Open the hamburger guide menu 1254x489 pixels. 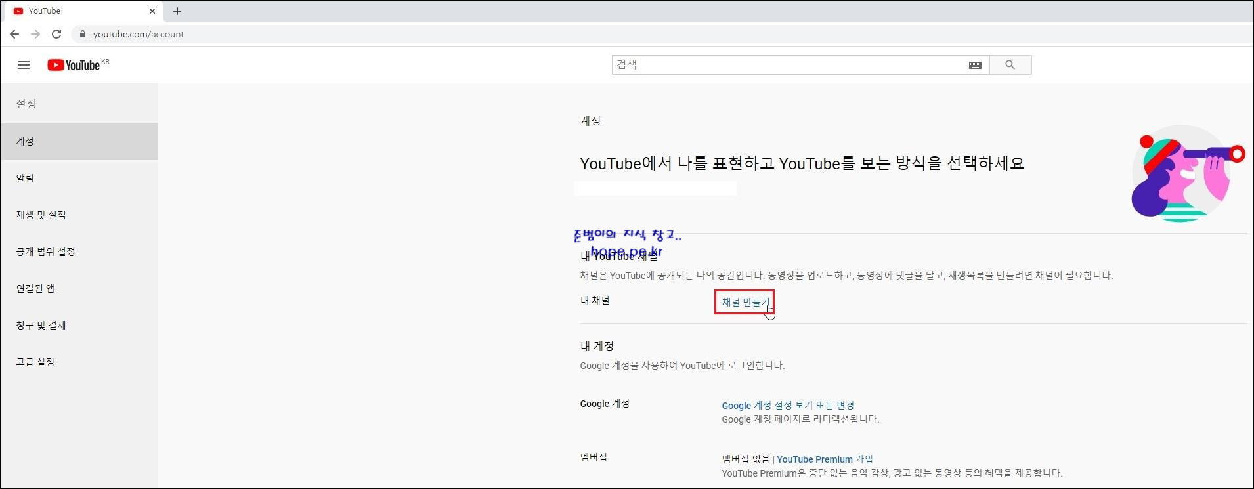point(24,65)
